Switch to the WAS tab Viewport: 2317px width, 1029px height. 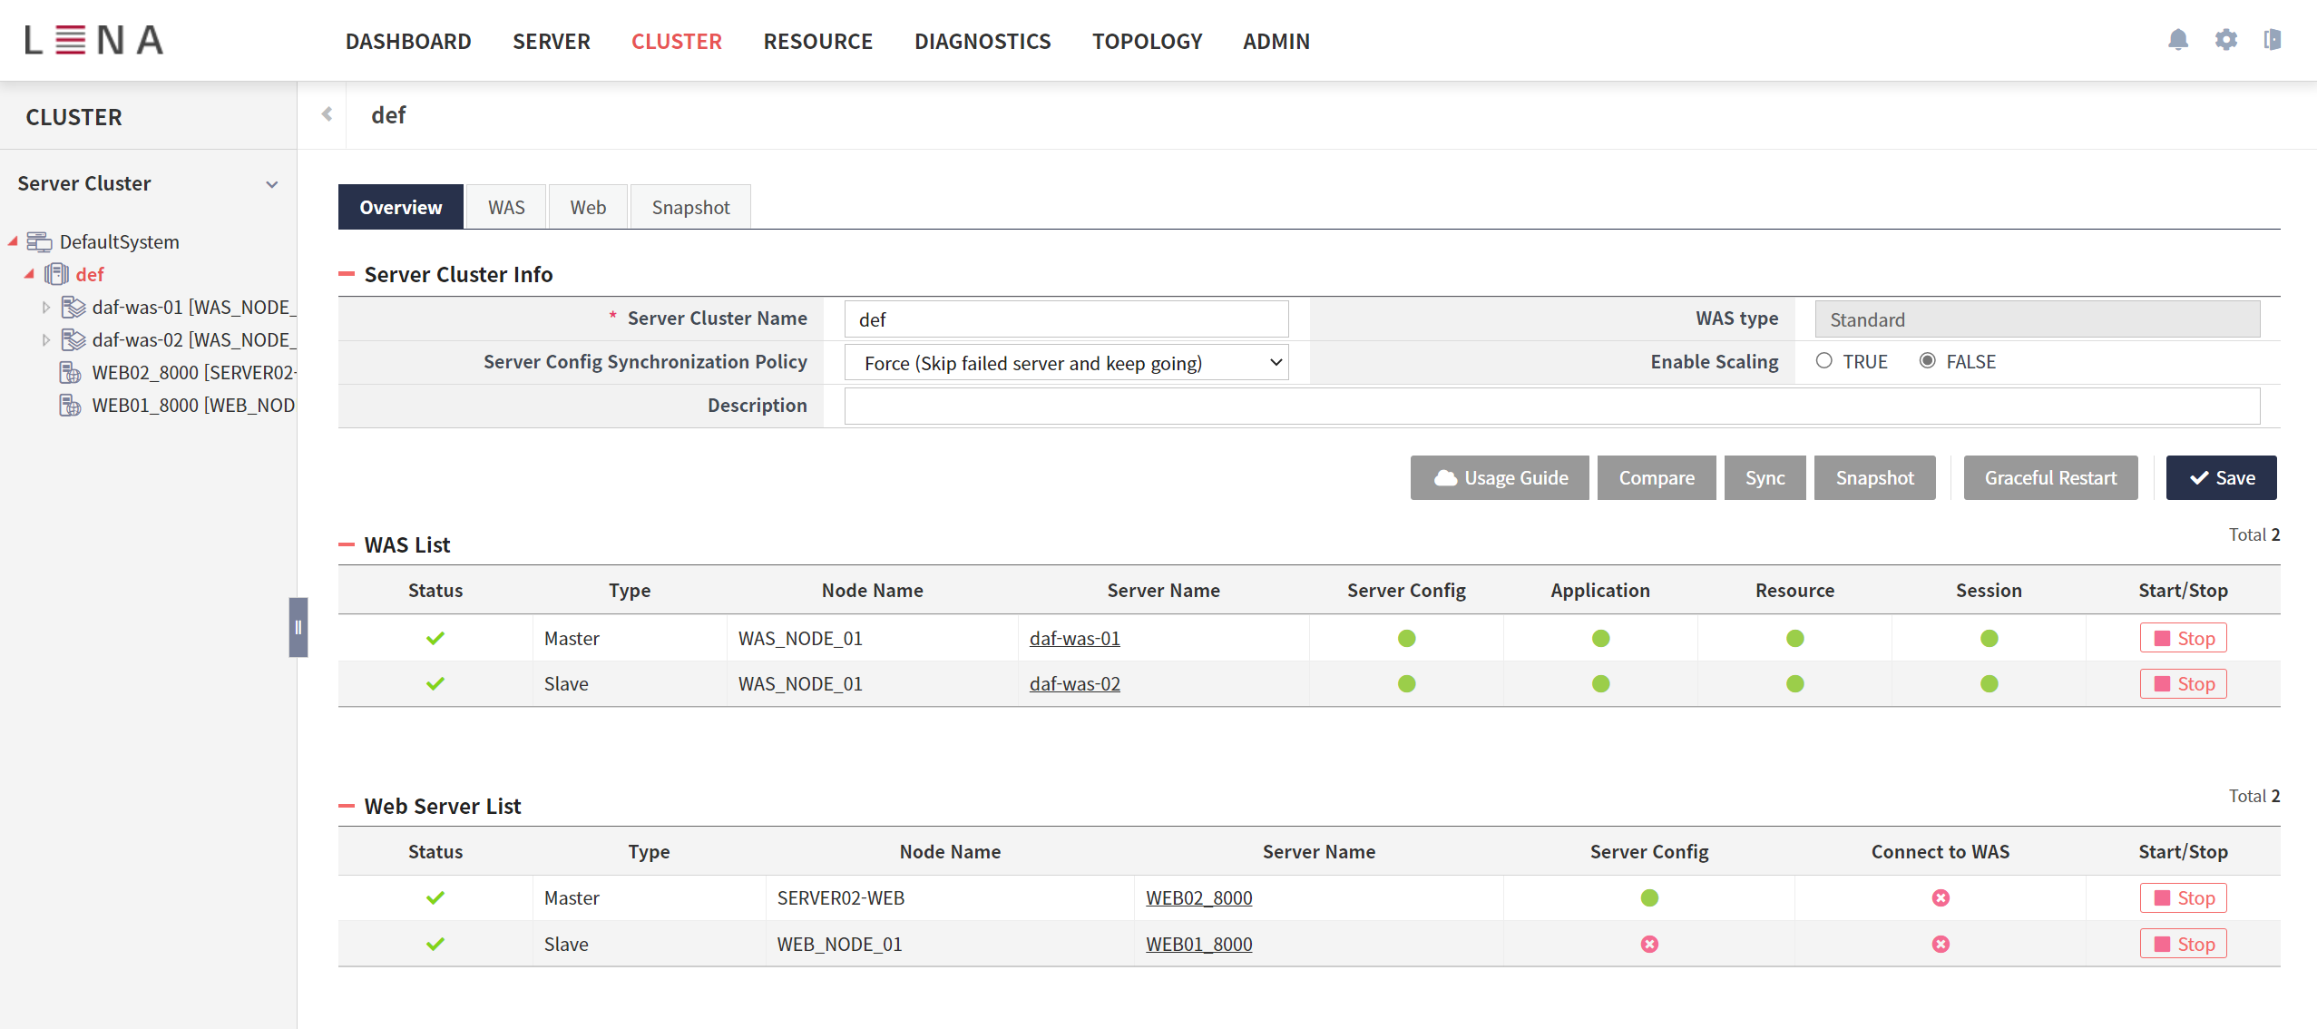[507, 205]
